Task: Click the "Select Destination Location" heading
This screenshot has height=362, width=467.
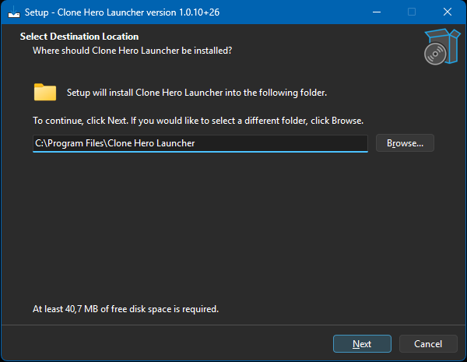Action: click(x=79, y=37)
